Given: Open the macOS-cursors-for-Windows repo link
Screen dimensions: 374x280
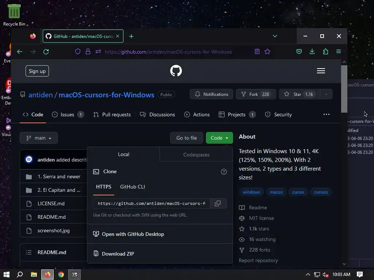Looking at the screenshot, I should [x=106, y=95].
